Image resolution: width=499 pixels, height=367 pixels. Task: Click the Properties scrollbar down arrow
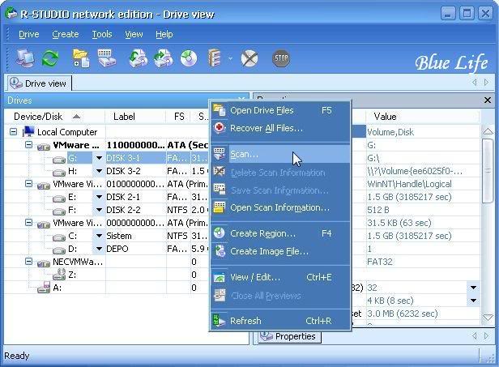coord(488,318)
